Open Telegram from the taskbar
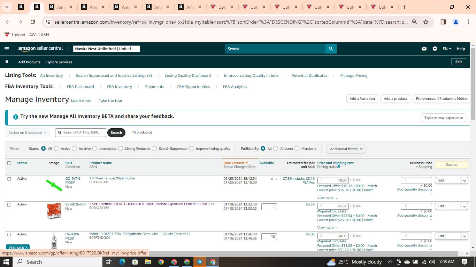The width and height of the screenshot is (476, 267). coord(200,262)
